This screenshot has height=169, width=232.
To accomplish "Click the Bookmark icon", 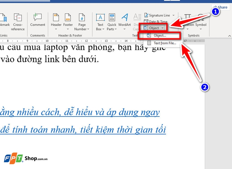I will 4,17.
